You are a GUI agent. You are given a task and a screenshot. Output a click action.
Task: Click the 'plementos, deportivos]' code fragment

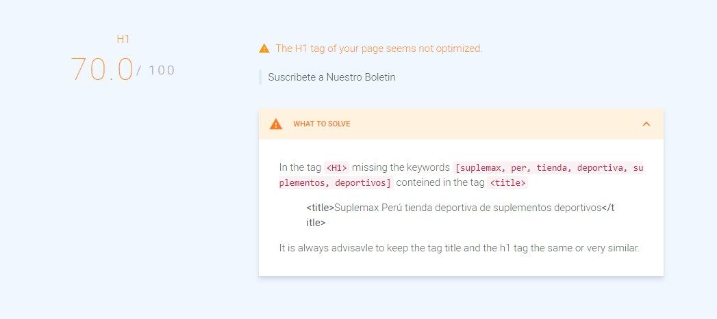click(x=336, y=183)
